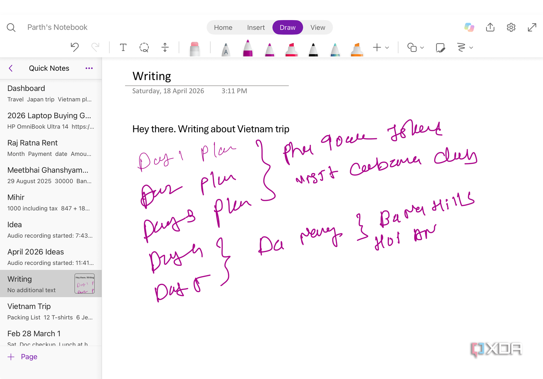Expand the ink options dropdown arrow
This screenshot has height=379, width=543.
point(471,48)
